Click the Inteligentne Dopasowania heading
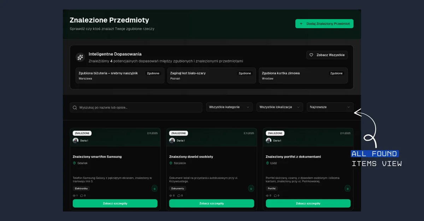The image size is (424, 221). click(115, 54)
